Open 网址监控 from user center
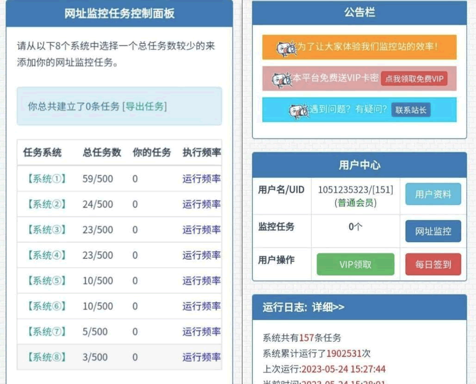Screen dimensions: 476x384 pyautogui.click(x=433, y=231)
